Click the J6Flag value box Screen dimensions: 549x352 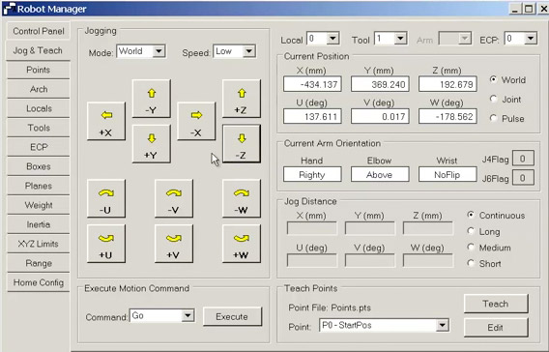pos(523,178)
